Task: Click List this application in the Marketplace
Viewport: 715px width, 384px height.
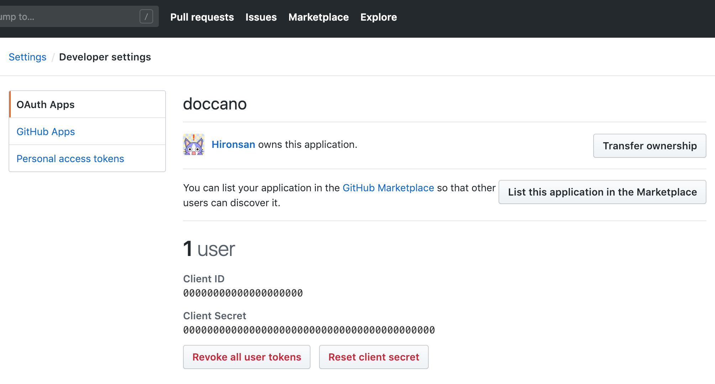Action: coord(602,192)
